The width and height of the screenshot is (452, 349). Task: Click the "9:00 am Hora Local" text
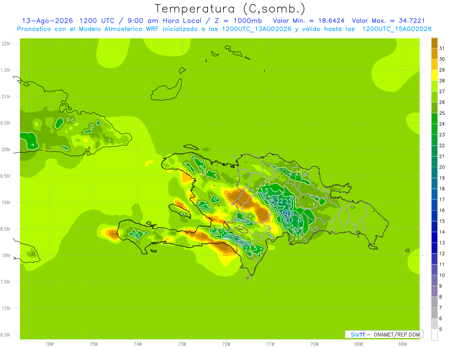[163, 21]
